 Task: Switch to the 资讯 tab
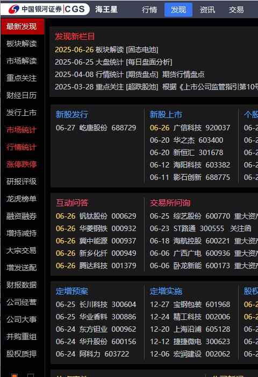point(207,10)
